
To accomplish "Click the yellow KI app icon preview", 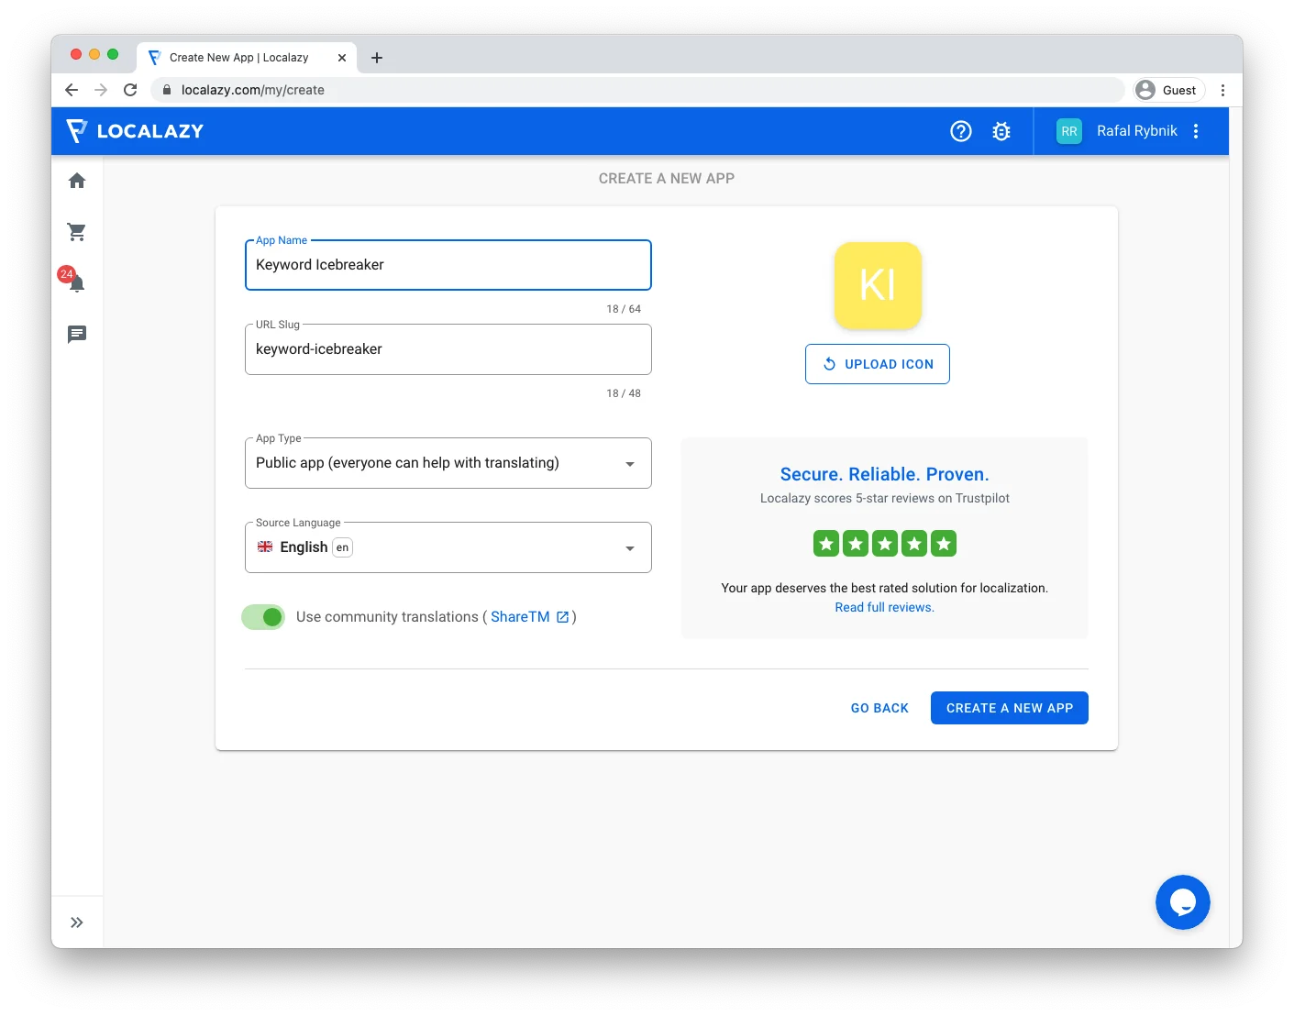I will 878,285.
